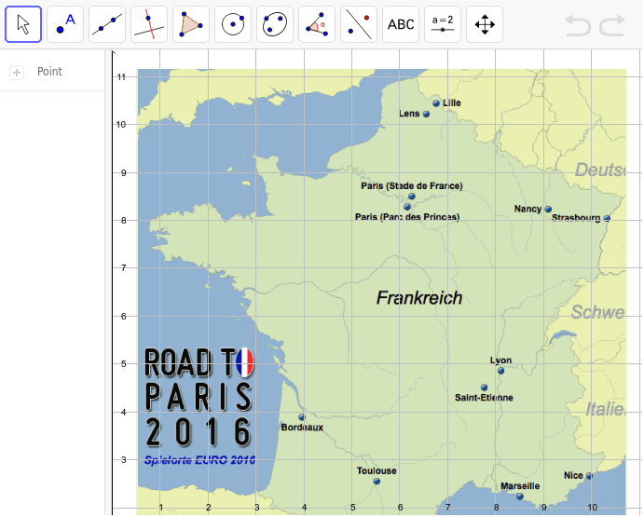Select the ABC Text tool

(x=401, y=24)
